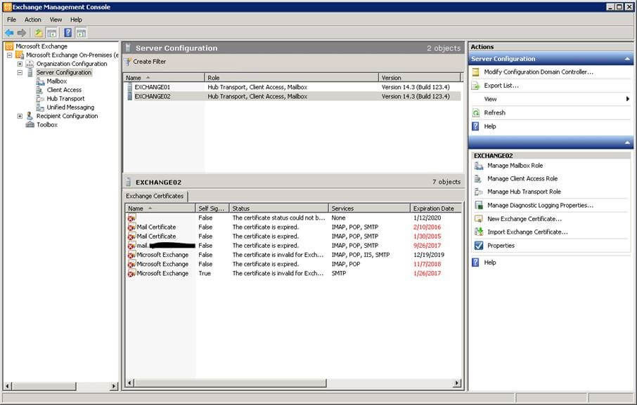Screen dimensions: 637x405
Task: Click Manage Diagnostic Logging Properties action
Action: pyautogui.click(x=540, y=206)
